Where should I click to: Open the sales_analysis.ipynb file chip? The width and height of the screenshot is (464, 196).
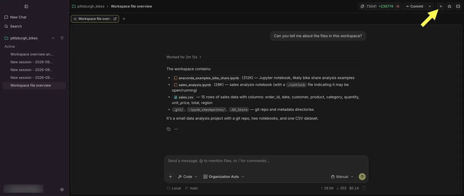[192, 85]
